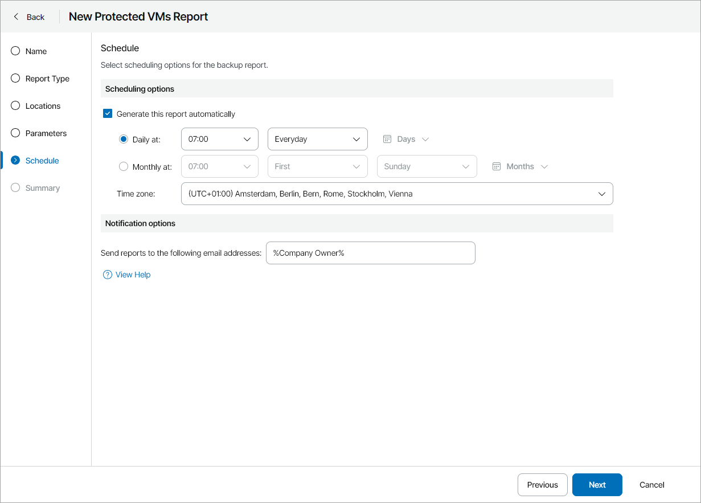The height and width of the screenshot is (503, 701).
Task: Click the Schedule step arrow icon
Action: tap(15, 161)
